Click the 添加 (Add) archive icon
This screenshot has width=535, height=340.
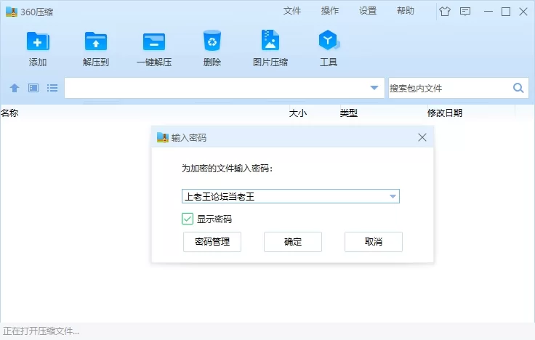38,41
